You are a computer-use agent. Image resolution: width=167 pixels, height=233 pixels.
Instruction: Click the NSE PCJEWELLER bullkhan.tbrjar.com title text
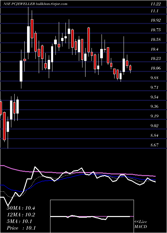35,4
